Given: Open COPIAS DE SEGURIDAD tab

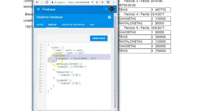Looking at the screenshot, I should (73, 25).
